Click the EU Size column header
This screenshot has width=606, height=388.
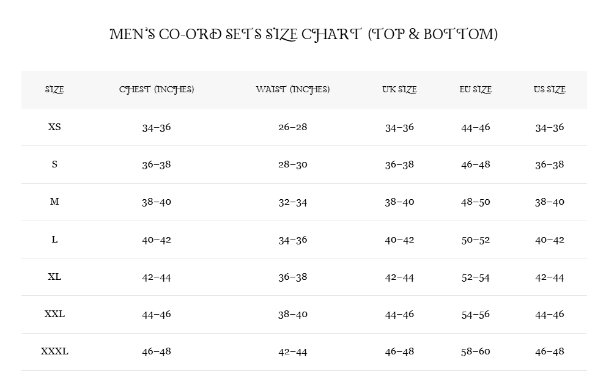[x=476, y=90]
